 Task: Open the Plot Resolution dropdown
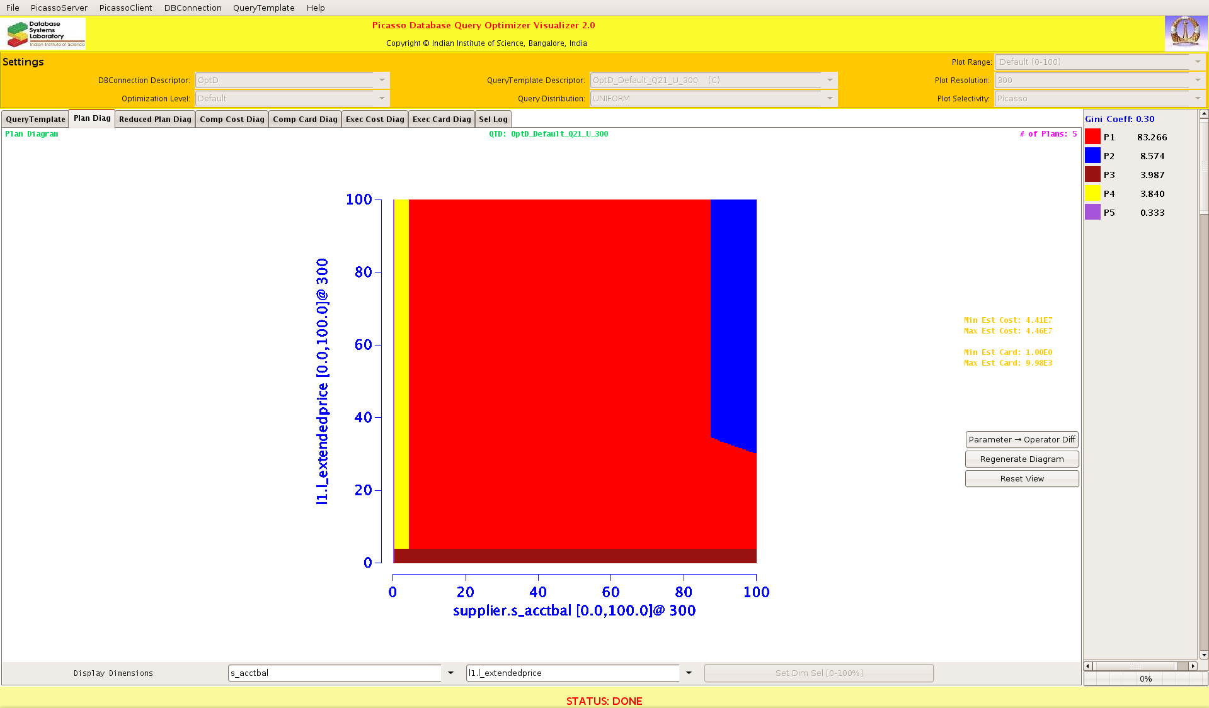point(1197,80)
